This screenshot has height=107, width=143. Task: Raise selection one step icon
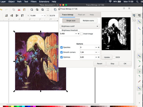[17, 15]
